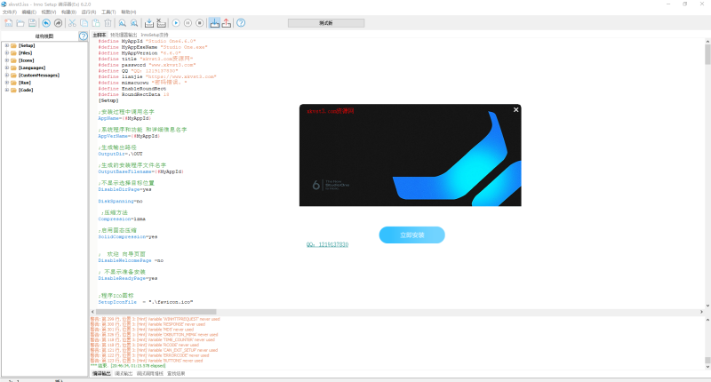
Task: Click the output panel vertical scrollbar thumb
Action: pyautogui.click(x=707, y=361)
